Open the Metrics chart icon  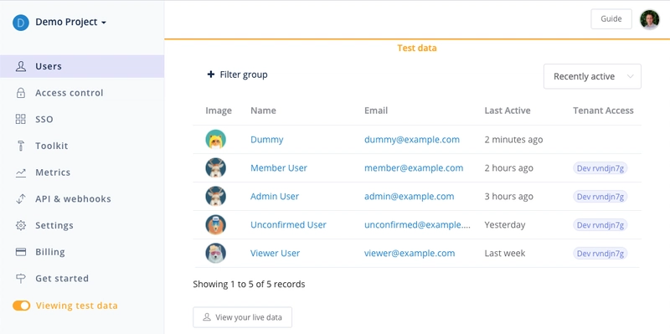coord(20,172)
